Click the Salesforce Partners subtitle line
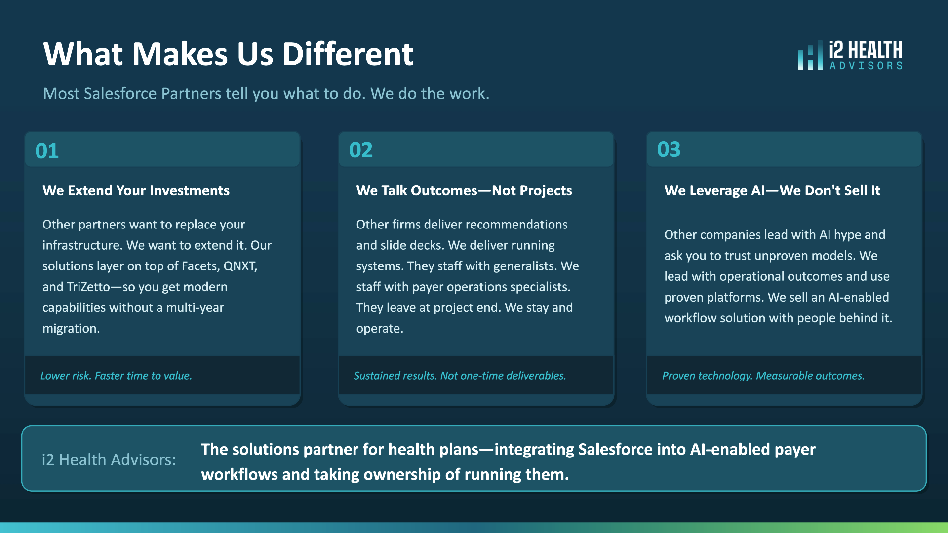Image resolution: width=948 pixels, height=533 pixels. pyautogui.click(x=266, y=93)
